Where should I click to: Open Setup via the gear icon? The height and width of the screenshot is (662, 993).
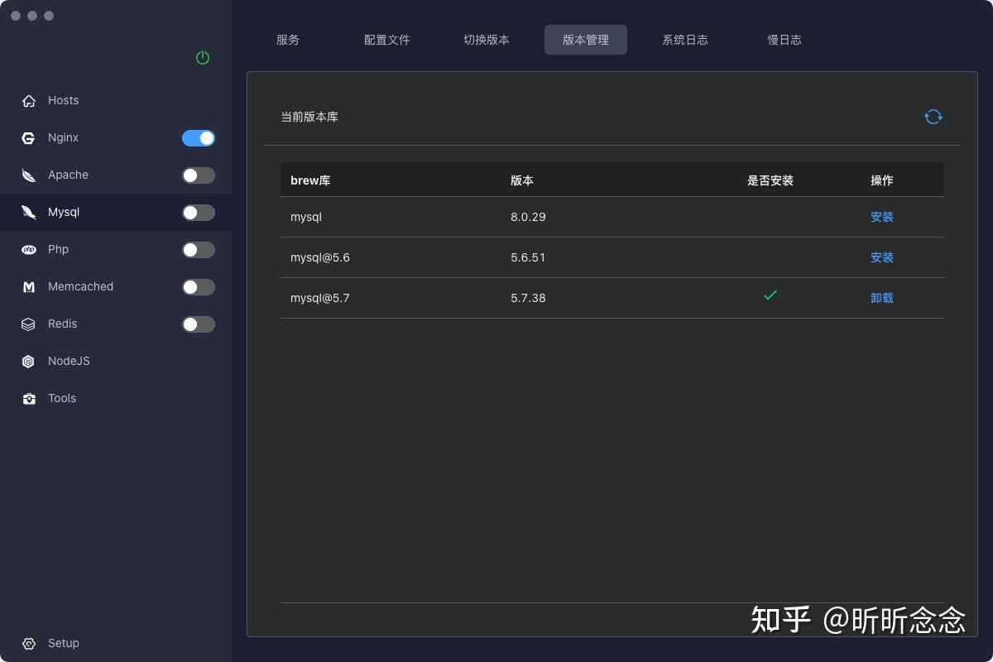[x=28, y=643]
